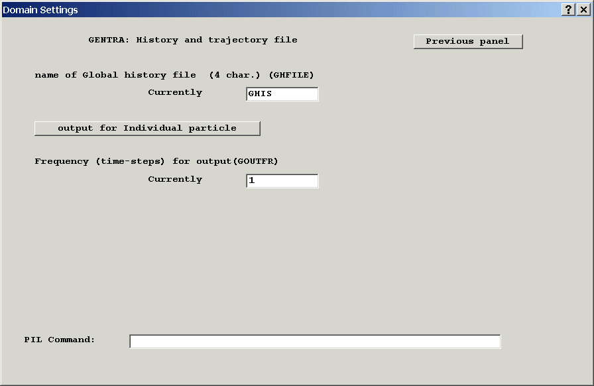The image size is (594, 386).
Task: Click the 'name of Global history file' label
Action: coord(115,75)
